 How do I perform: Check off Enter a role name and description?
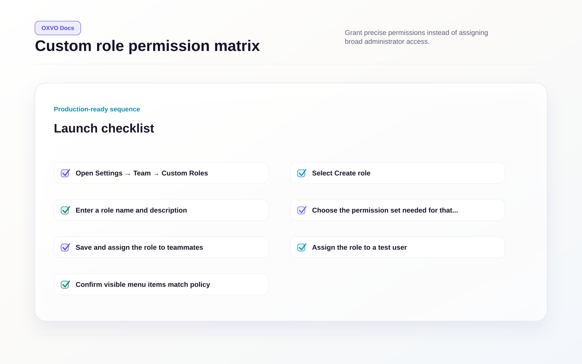click(65, 210)
